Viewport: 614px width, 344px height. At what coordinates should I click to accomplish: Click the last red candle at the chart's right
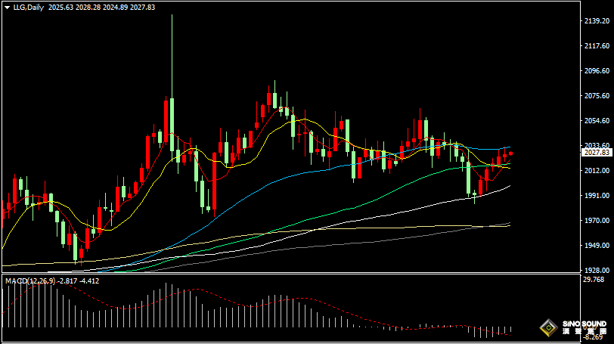pyautogui.click(x=510, y=153)
